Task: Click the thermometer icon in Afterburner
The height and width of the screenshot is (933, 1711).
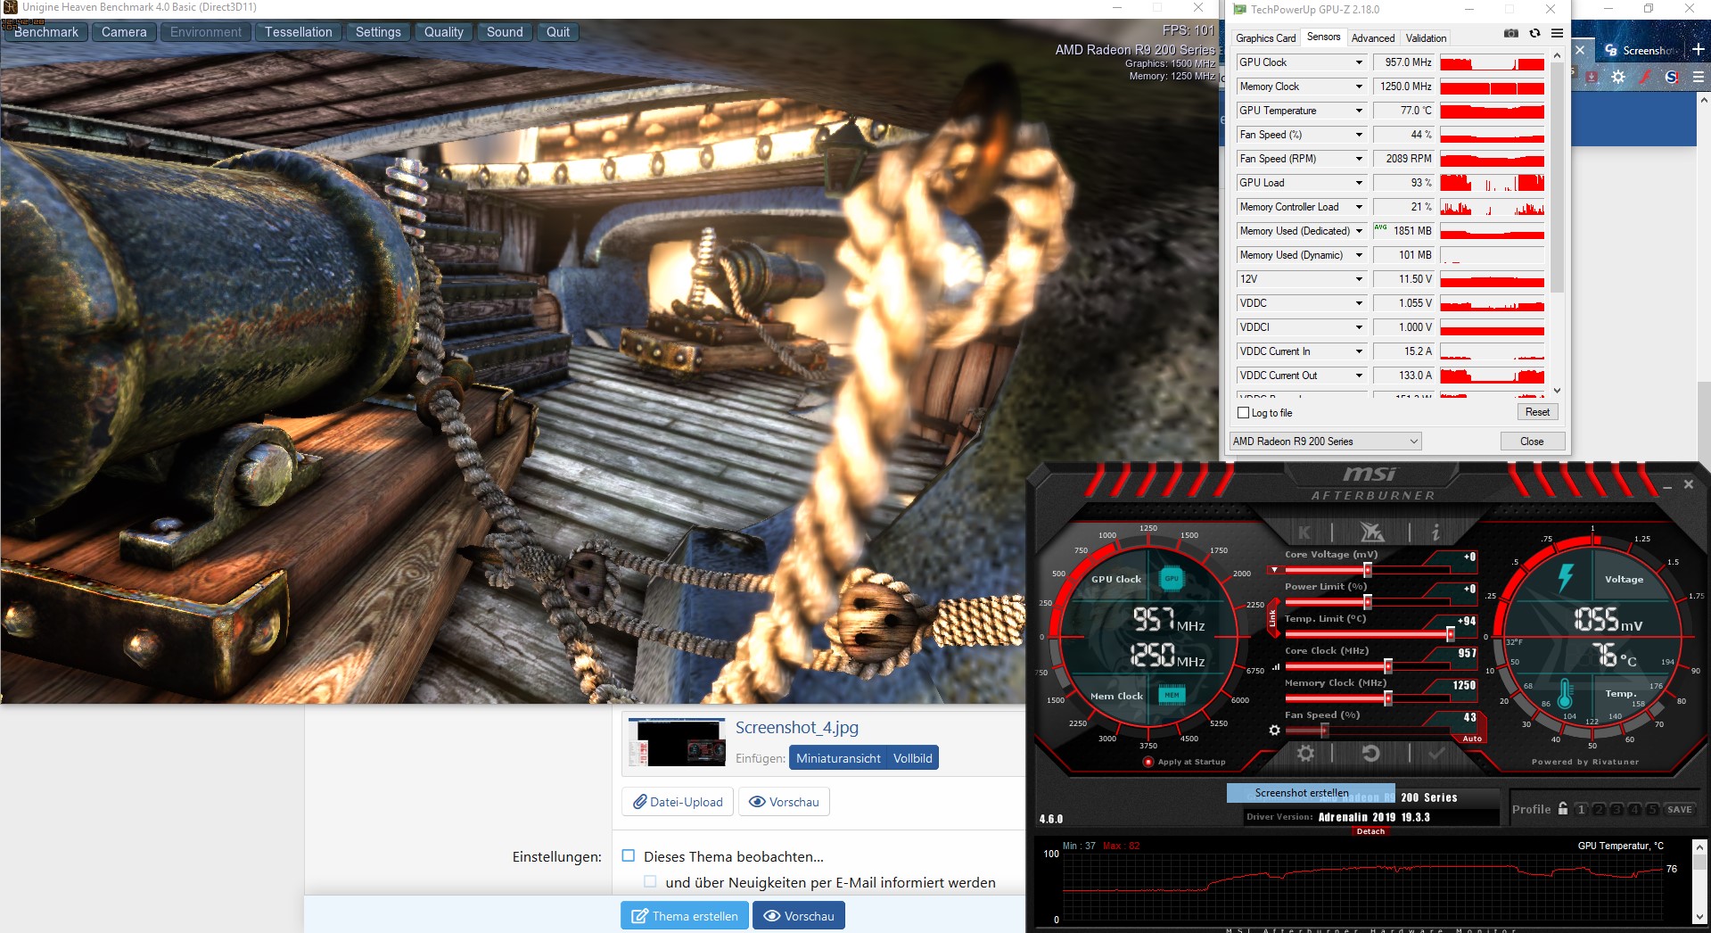Action: (x=1565, y=693)
